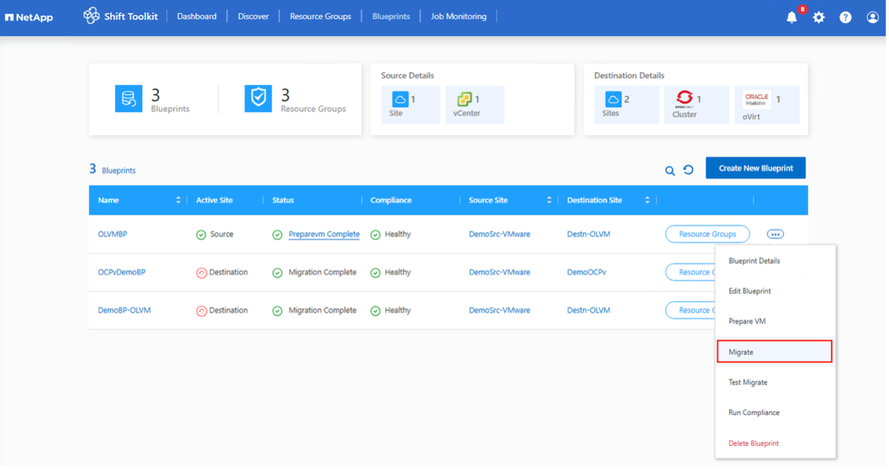Click the OLVMBP row ellipsis menu
889x470 pixels.
click(775, 235)
